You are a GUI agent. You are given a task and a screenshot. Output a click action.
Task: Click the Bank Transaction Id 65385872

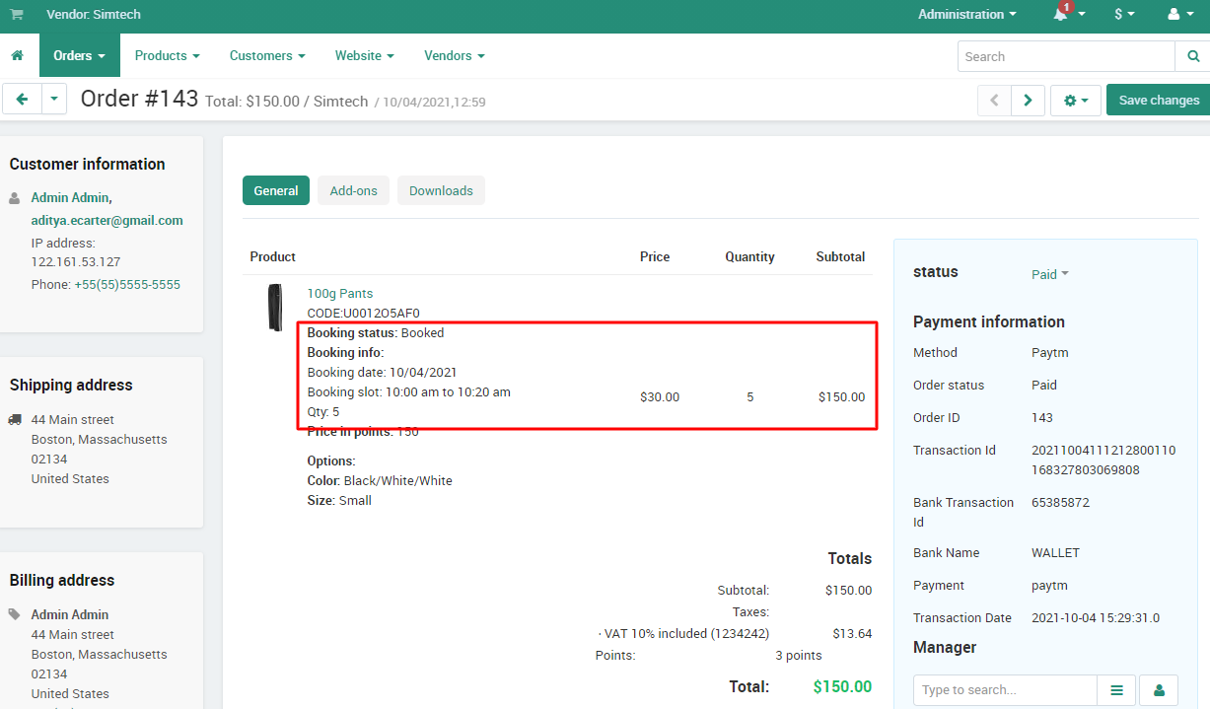pos(1060,502)
